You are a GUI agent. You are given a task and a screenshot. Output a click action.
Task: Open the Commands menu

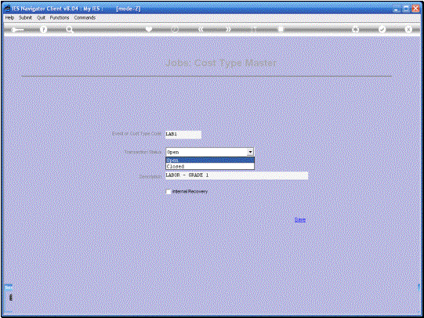tap(85, 17)
